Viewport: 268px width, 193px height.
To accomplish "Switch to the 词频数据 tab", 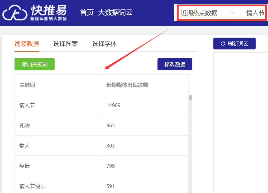I will 27,44.
